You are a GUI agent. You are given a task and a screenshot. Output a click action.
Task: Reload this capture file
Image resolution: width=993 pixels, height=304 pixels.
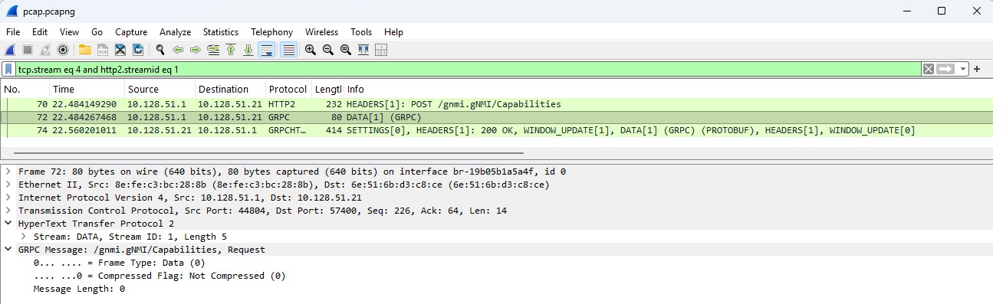pyautogui.click(x=138, y=50)
